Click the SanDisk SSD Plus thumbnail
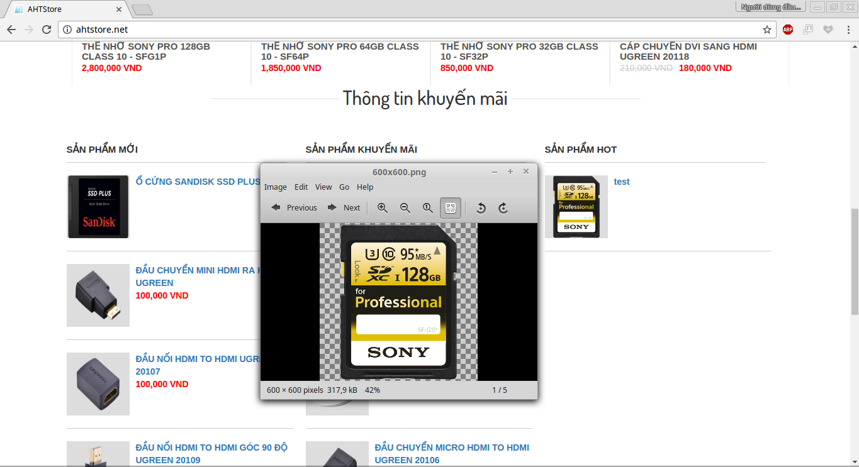The height and width of the screenshot is (467, 859). [x=98, y=207]
